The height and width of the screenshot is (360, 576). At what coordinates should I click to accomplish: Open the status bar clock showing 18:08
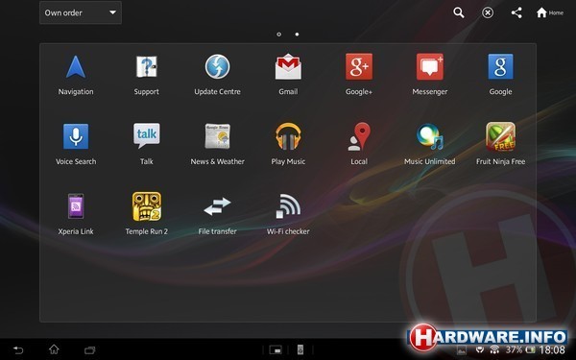[552, 350]
